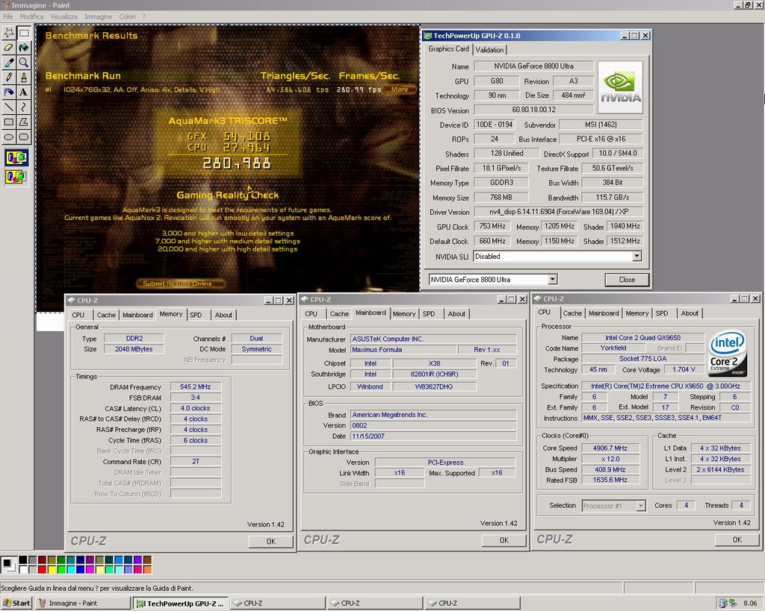Screen dimensions: 765x611
Task: Activate the Magnifier tool
Action: (x=24, y=63)
